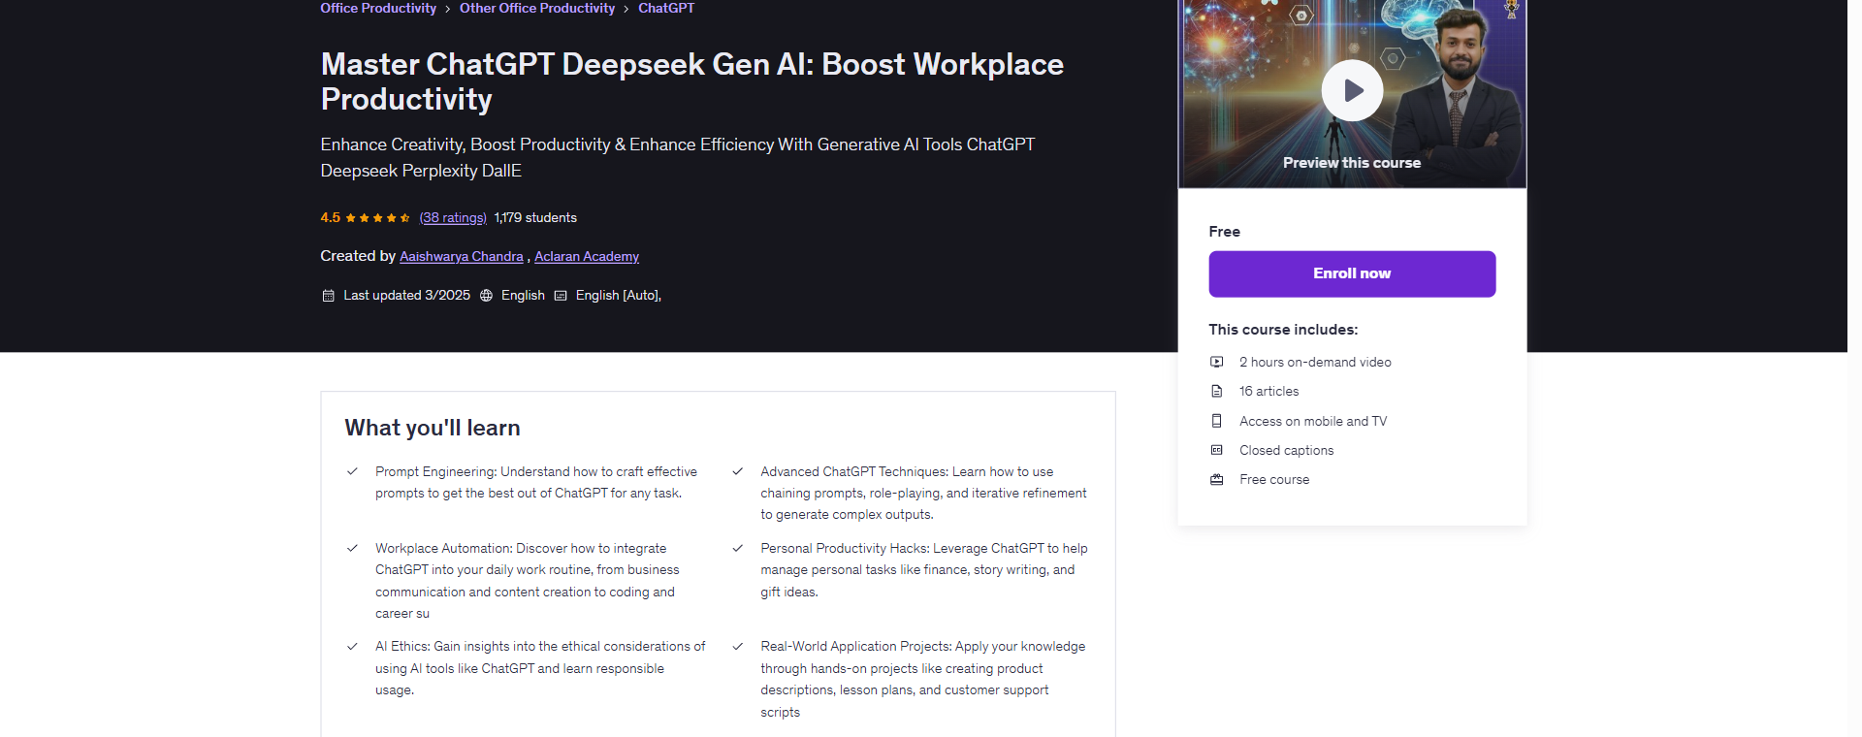
Task: Open instructor Aaishwarya Chandra's profile
Action: point(462,256)
